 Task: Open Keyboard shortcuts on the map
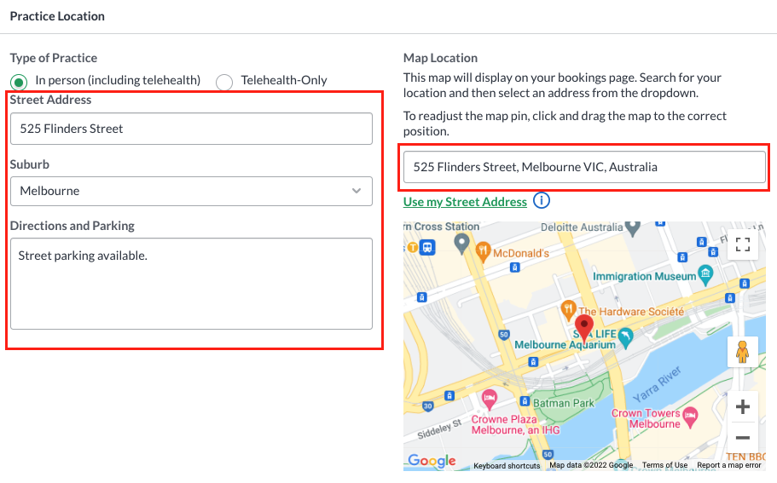click(507, 465)
